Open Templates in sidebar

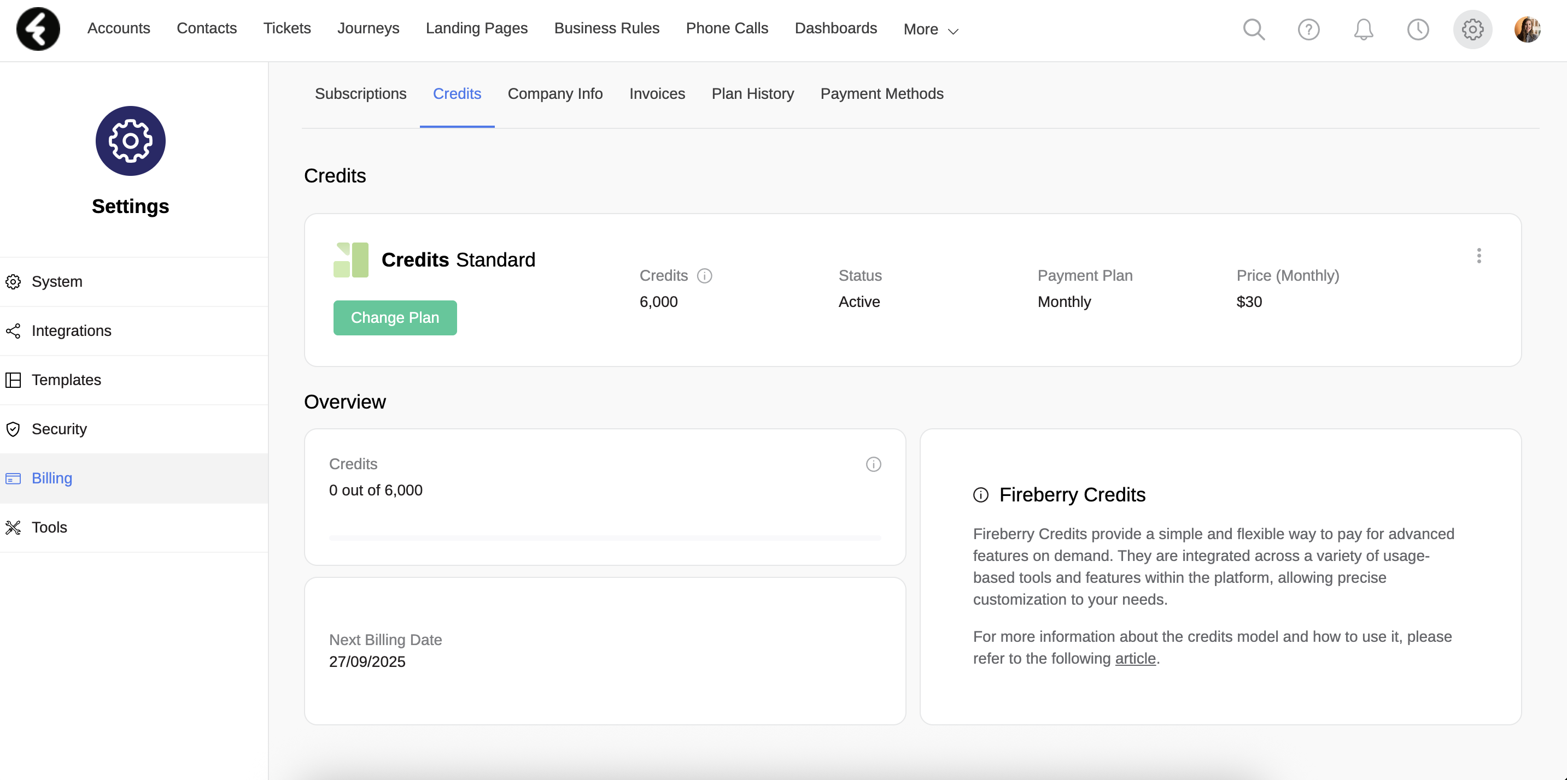point(134,380)
